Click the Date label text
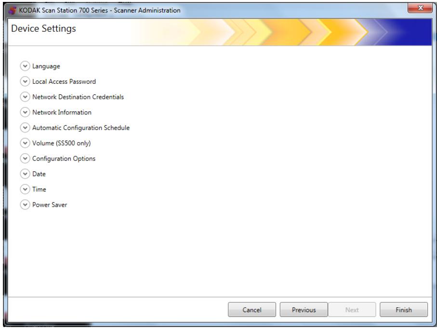Screen dimensions: 437x328 [x=39, y=174]
